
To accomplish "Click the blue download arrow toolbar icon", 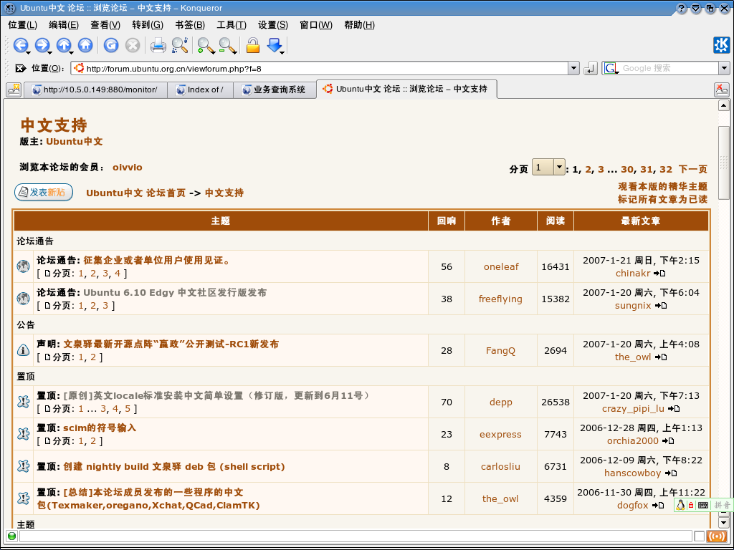I will point(275,45).
